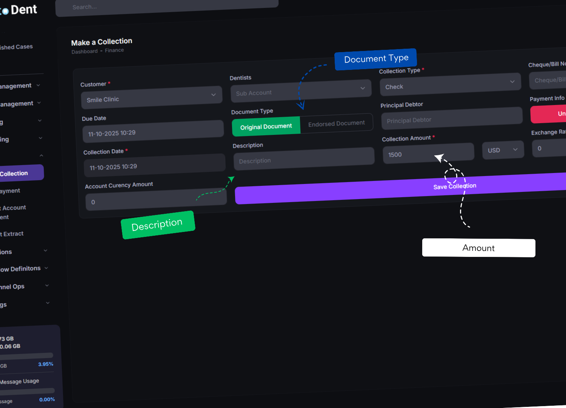Click the Collection Date field
This screenshot has height=408, width=566.
click(x=154, y=165)
